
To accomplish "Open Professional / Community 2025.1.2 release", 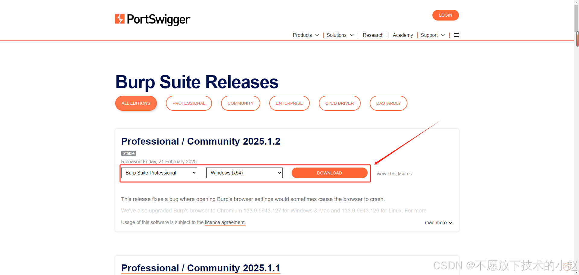I will coord(201,141).
